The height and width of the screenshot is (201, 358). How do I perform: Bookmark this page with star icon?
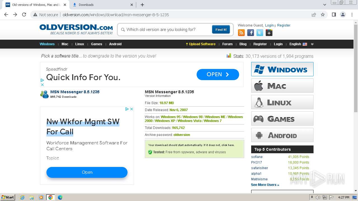click(x=323, y=15)
